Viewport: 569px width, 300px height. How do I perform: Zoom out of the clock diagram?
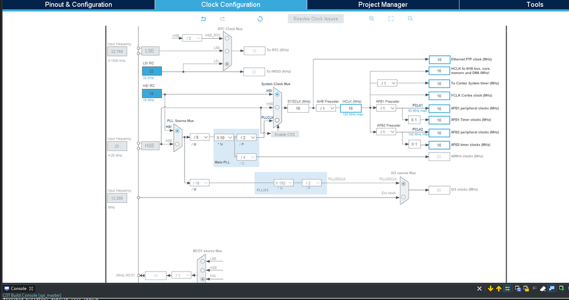click(410, 18)
